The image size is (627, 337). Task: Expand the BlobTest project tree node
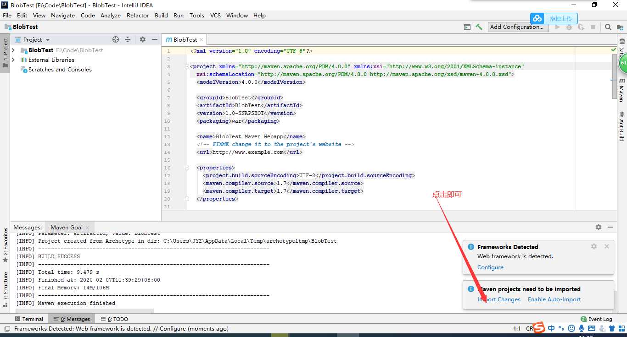(13, 50)
